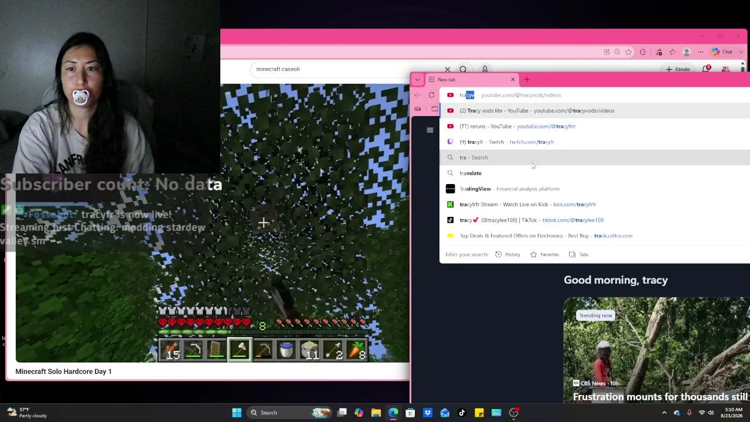Click the zoom magnifier in back browser address bar

(x=618, y=52)
